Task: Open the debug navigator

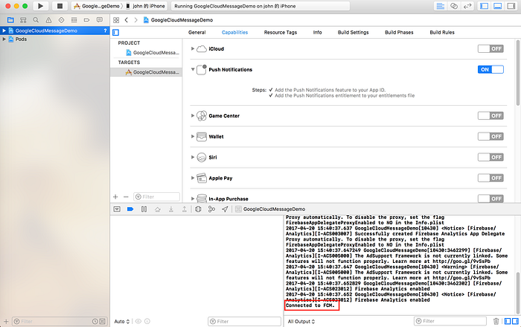Action: click(74, 20)
